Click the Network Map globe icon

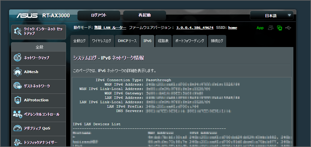(17, 58)
